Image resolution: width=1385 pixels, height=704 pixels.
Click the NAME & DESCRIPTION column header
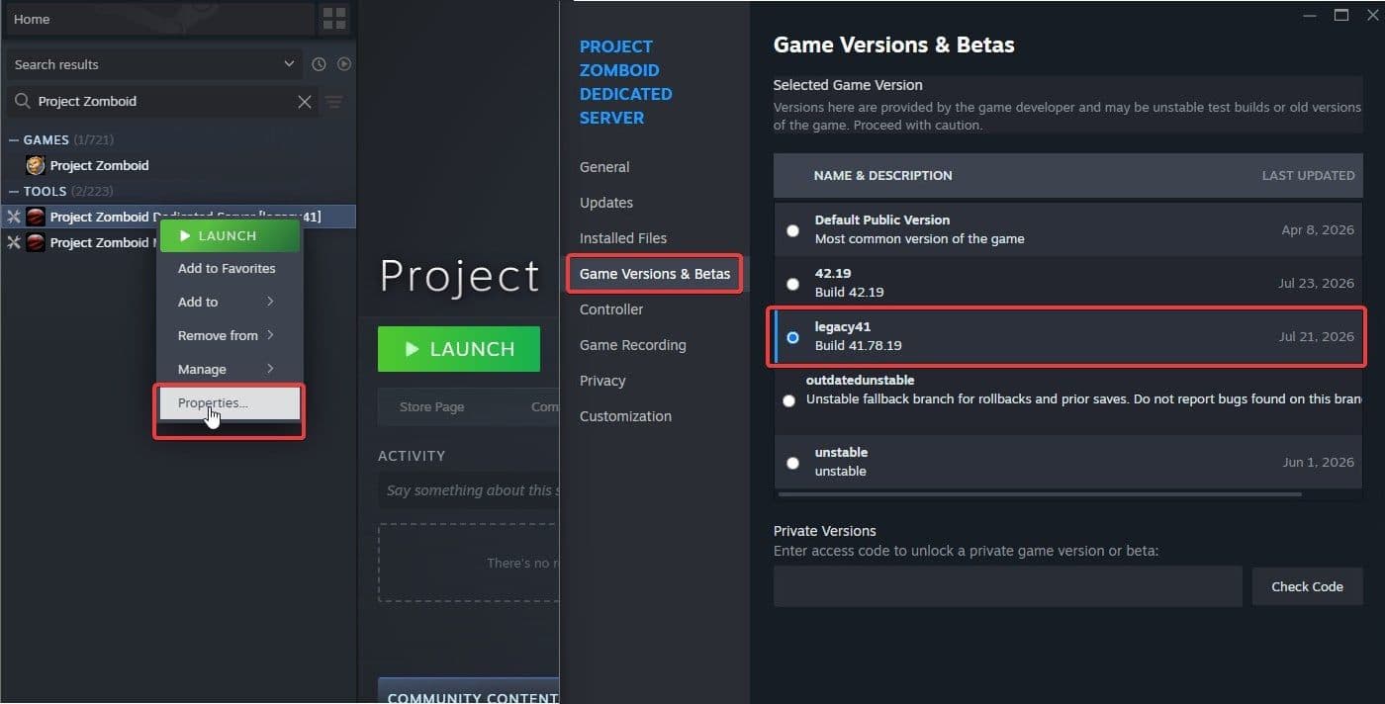click(x=882, y=175)
